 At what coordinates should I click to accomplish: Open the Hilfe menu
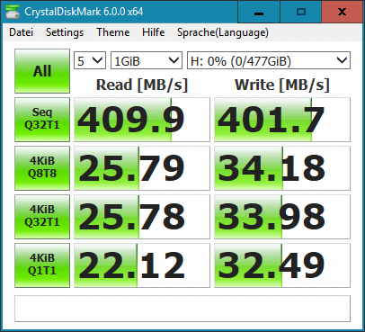point(154,32)
